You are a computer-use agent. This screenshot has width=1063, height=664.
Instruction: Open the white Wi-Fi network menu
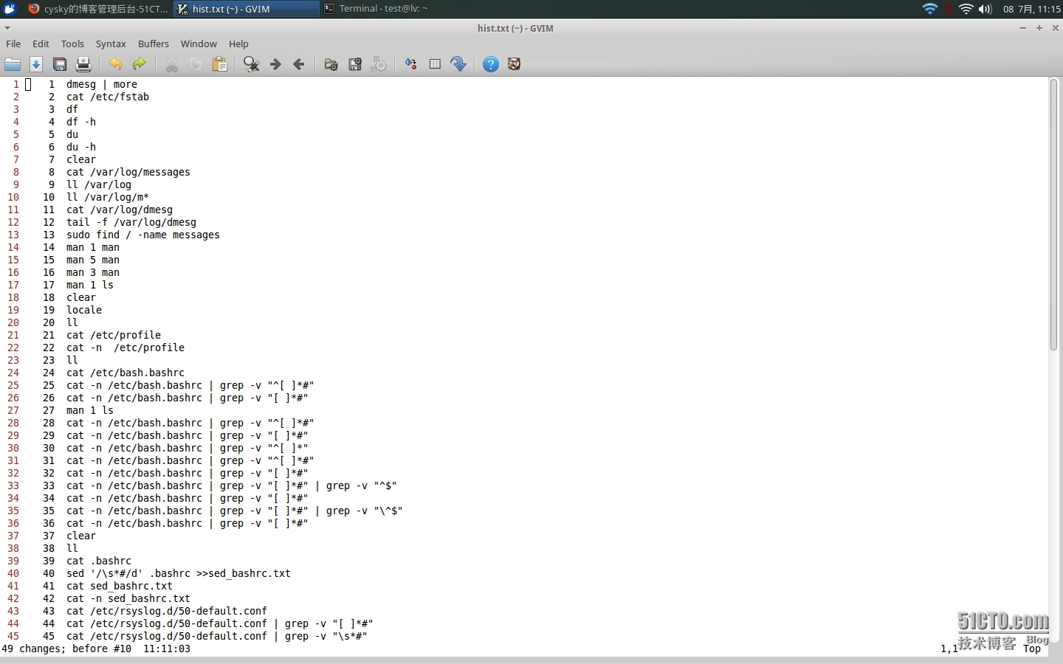pyautogui.click(x=966, y=9)
